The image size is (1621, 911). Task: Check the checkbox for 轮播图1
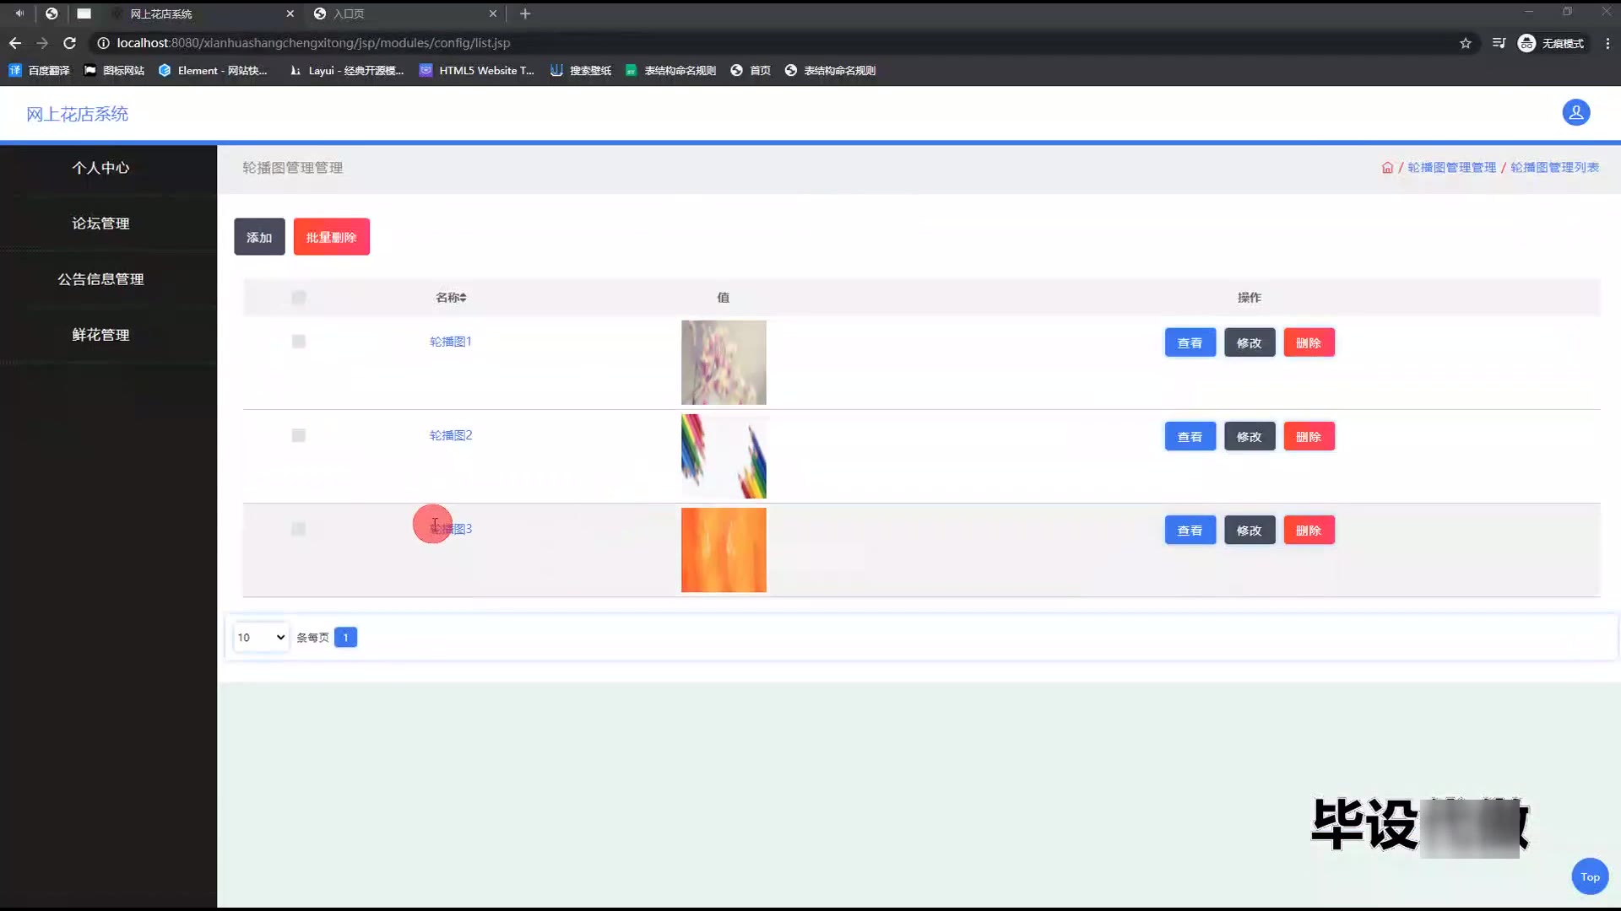[298, 341]
